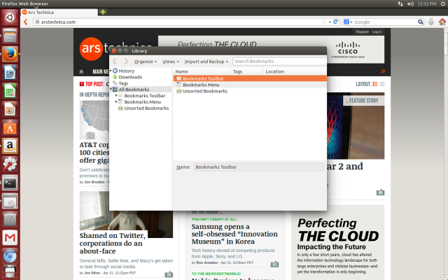Screen dimensions: 448x280
Task: Open Chromium browser launcher icon
Action: [x=10, y=255]
